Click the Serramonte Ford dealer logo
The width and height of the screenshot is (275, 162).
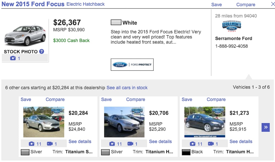coord(232,26)
